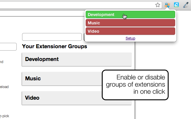Click the bookmark star icon in address bar
The height and width of the screenshot is (119, 191).
[x=158, y=5]
